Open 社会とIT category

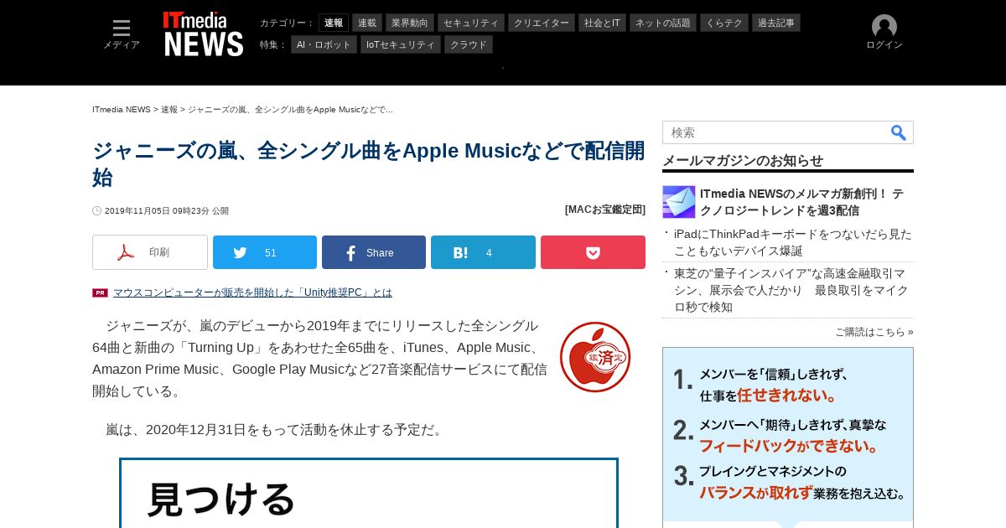[x=602, y=23]
